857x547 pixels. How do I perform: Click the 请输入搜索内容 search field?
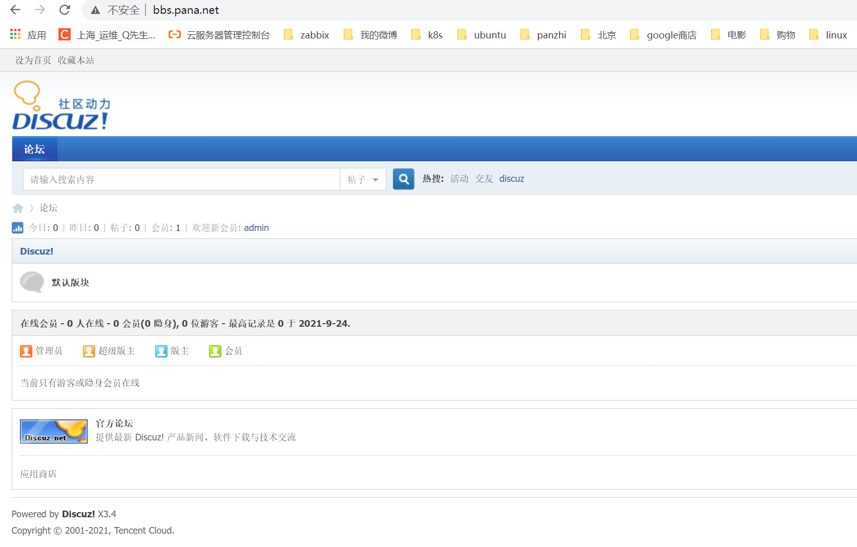[x=181, y=180]
